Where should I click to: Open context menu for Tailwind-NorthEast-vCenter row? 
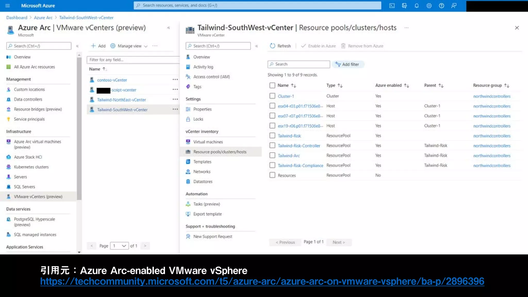(175, 99)
